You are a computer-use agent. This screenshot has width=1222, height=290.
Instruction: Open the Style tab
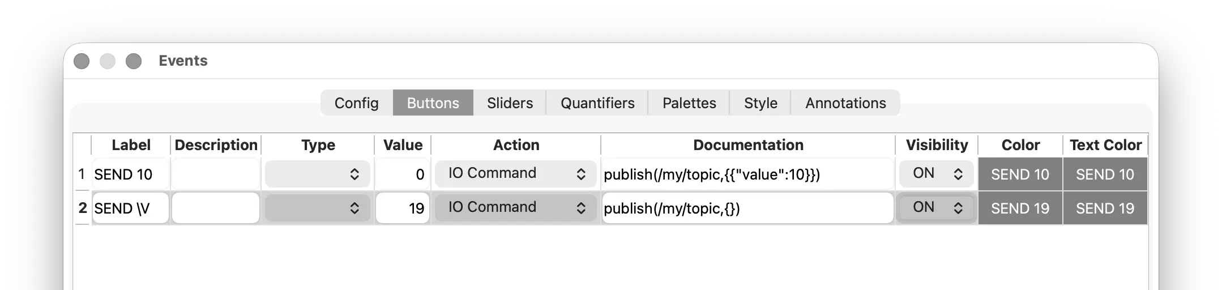pyautogui.click(x=760, y=103)
